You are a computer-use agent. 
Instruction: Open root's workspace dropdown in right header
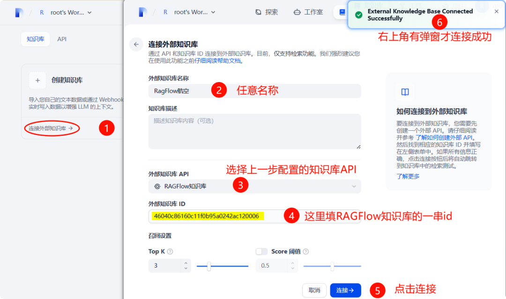coord(194,12)
